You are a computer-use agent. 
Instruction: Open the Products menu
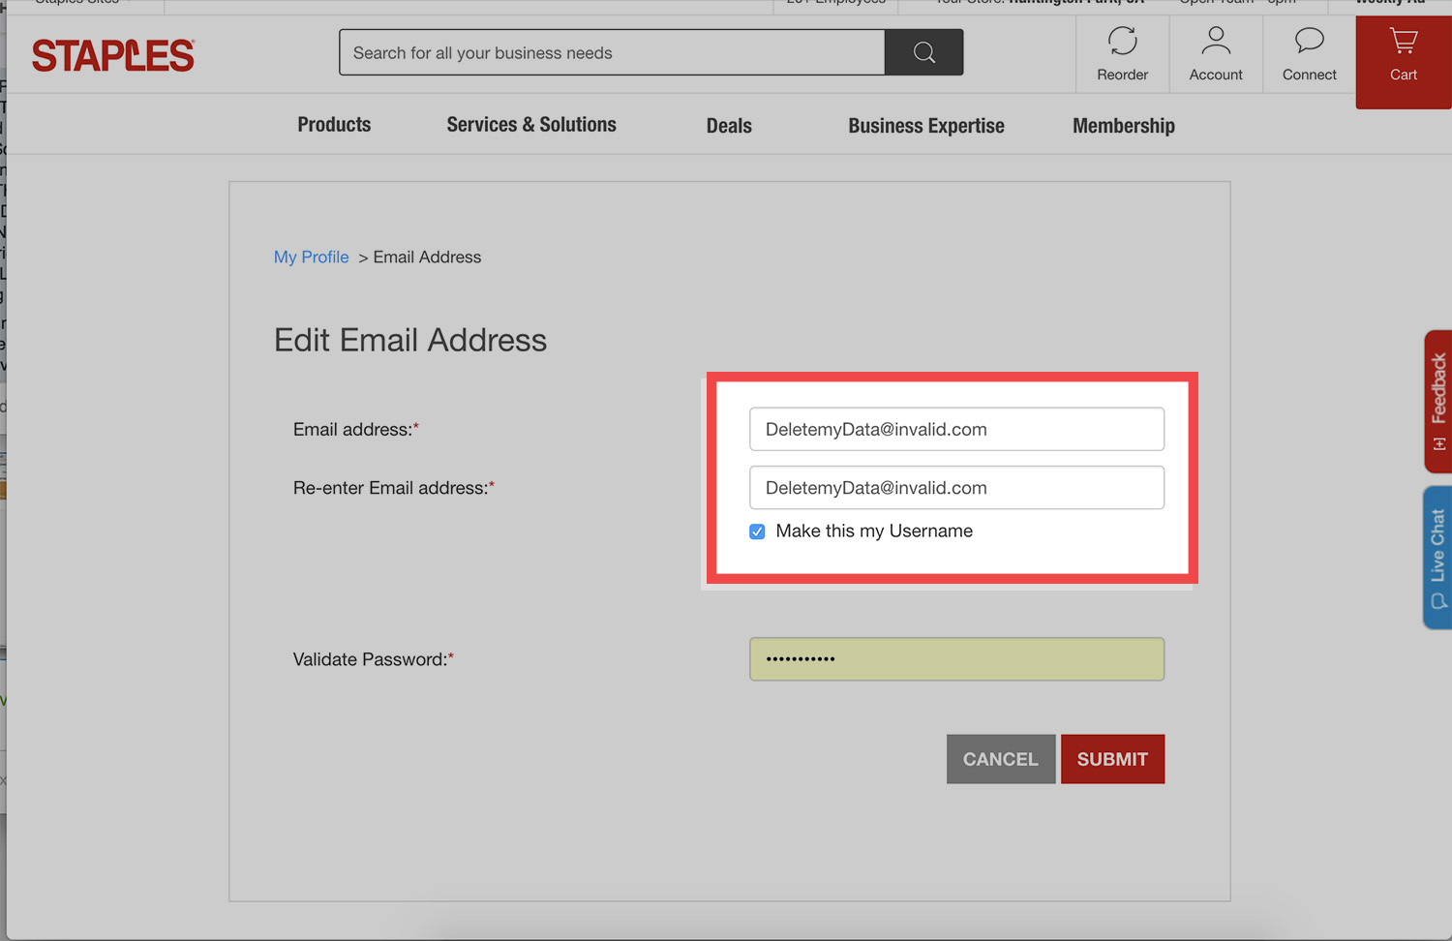coord(334,125)
